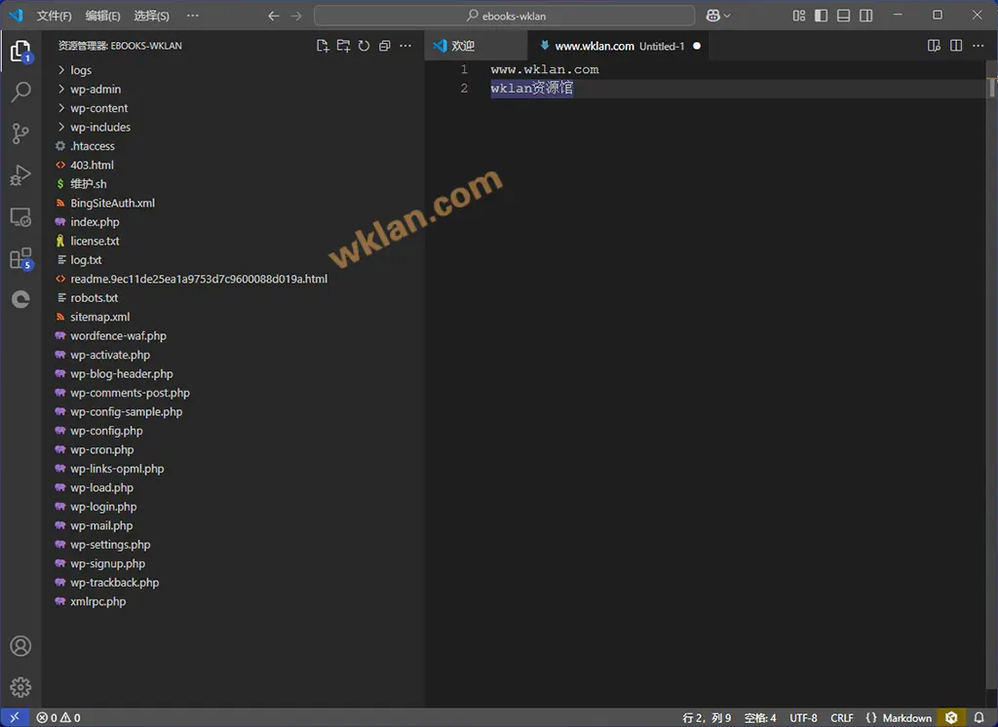Open the Customize Layout button
Screen dimensions: 998x727
click(799, 16)
